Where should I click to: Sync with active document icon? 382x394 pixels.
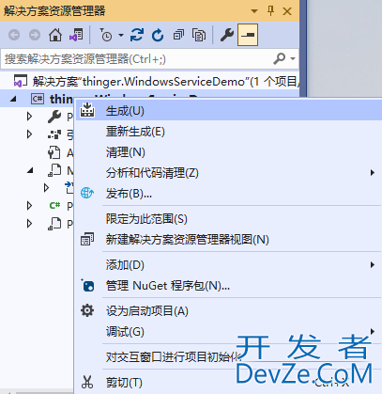pyautogui.click(x=137, y=35)
